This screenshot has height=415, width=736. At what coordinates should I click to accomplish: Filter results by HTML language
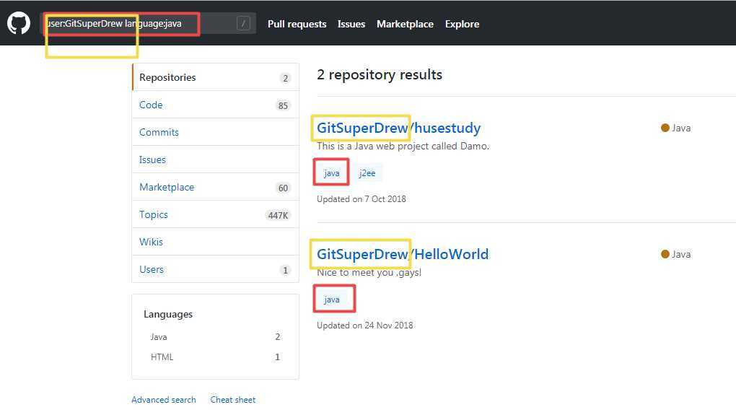coord(215,357)
